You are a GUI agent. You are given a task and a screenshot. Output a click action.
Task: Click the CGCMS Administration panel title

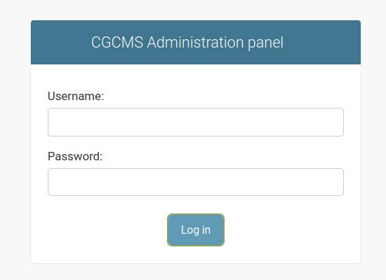point(187,43)
